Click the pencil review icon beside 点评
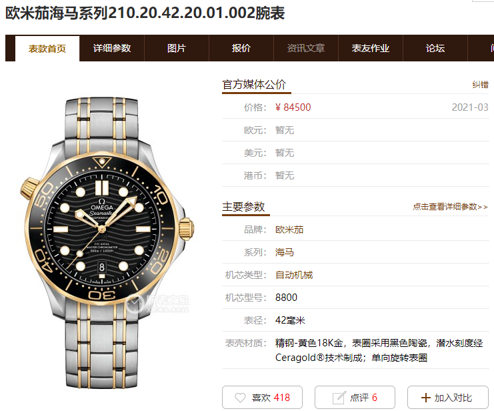 (x=339, y=398)
